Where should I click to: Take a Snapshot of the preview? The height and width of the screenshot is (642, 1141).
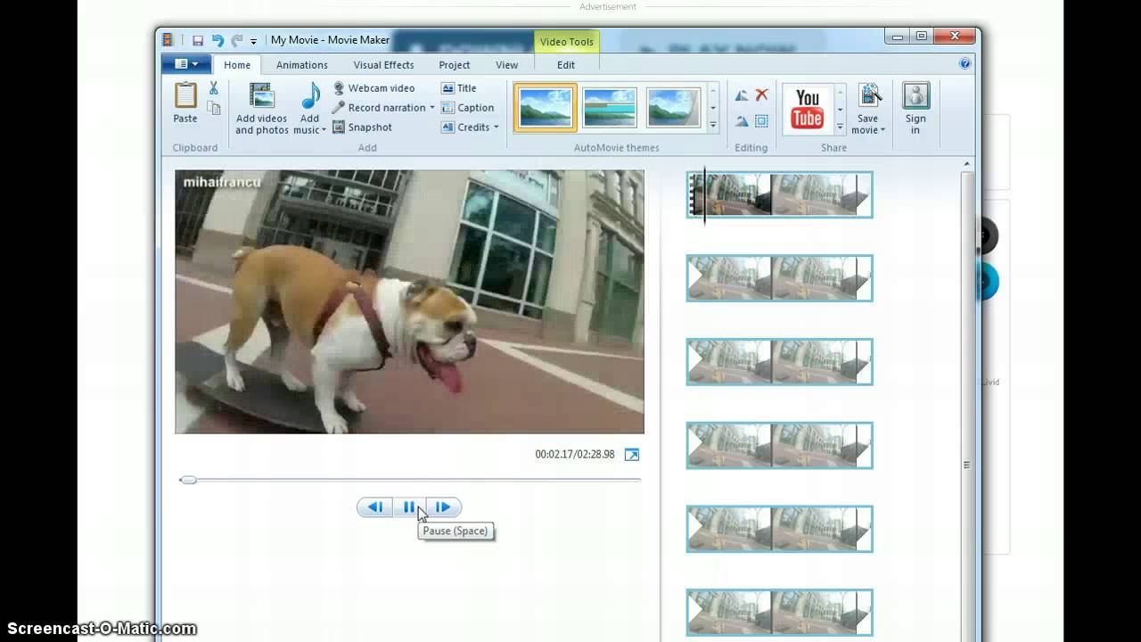(x=362, y=128)
